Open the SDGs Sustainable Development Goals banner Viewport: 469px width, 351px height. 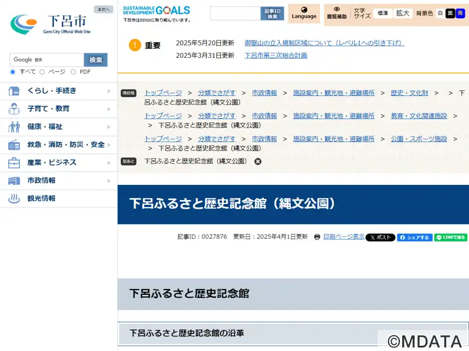point(157,13)
